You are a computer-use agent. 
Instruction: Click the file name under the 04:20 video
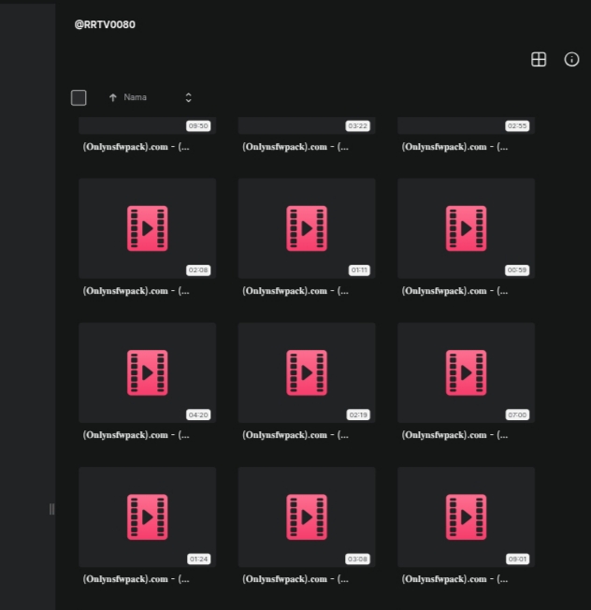point(137,435)
